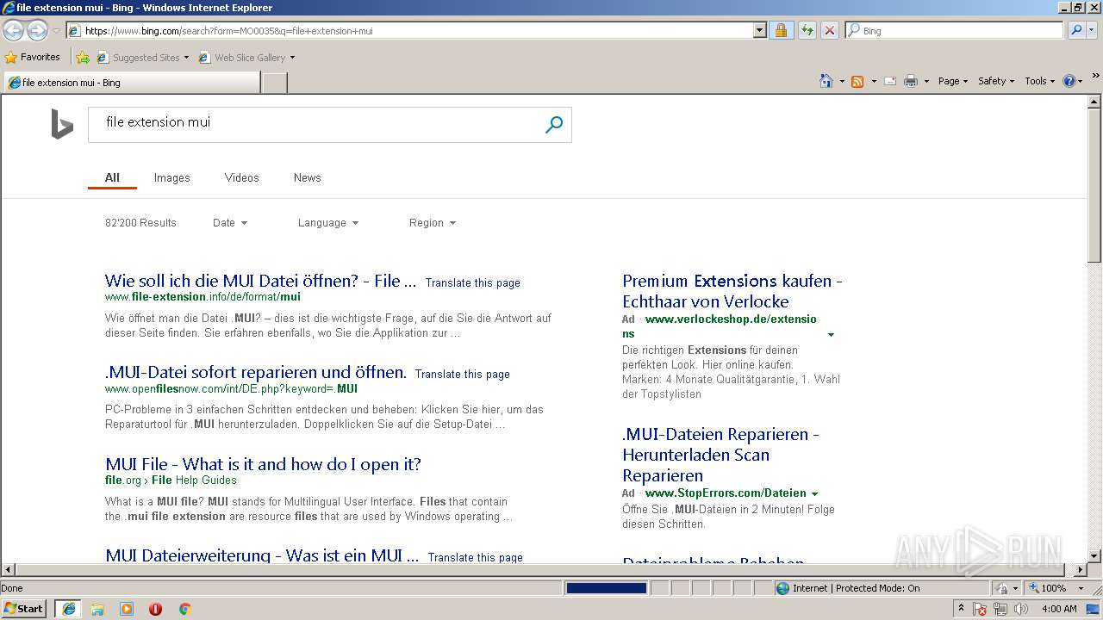
Task: Switch to the Videos tab
Action: (242, 177)
